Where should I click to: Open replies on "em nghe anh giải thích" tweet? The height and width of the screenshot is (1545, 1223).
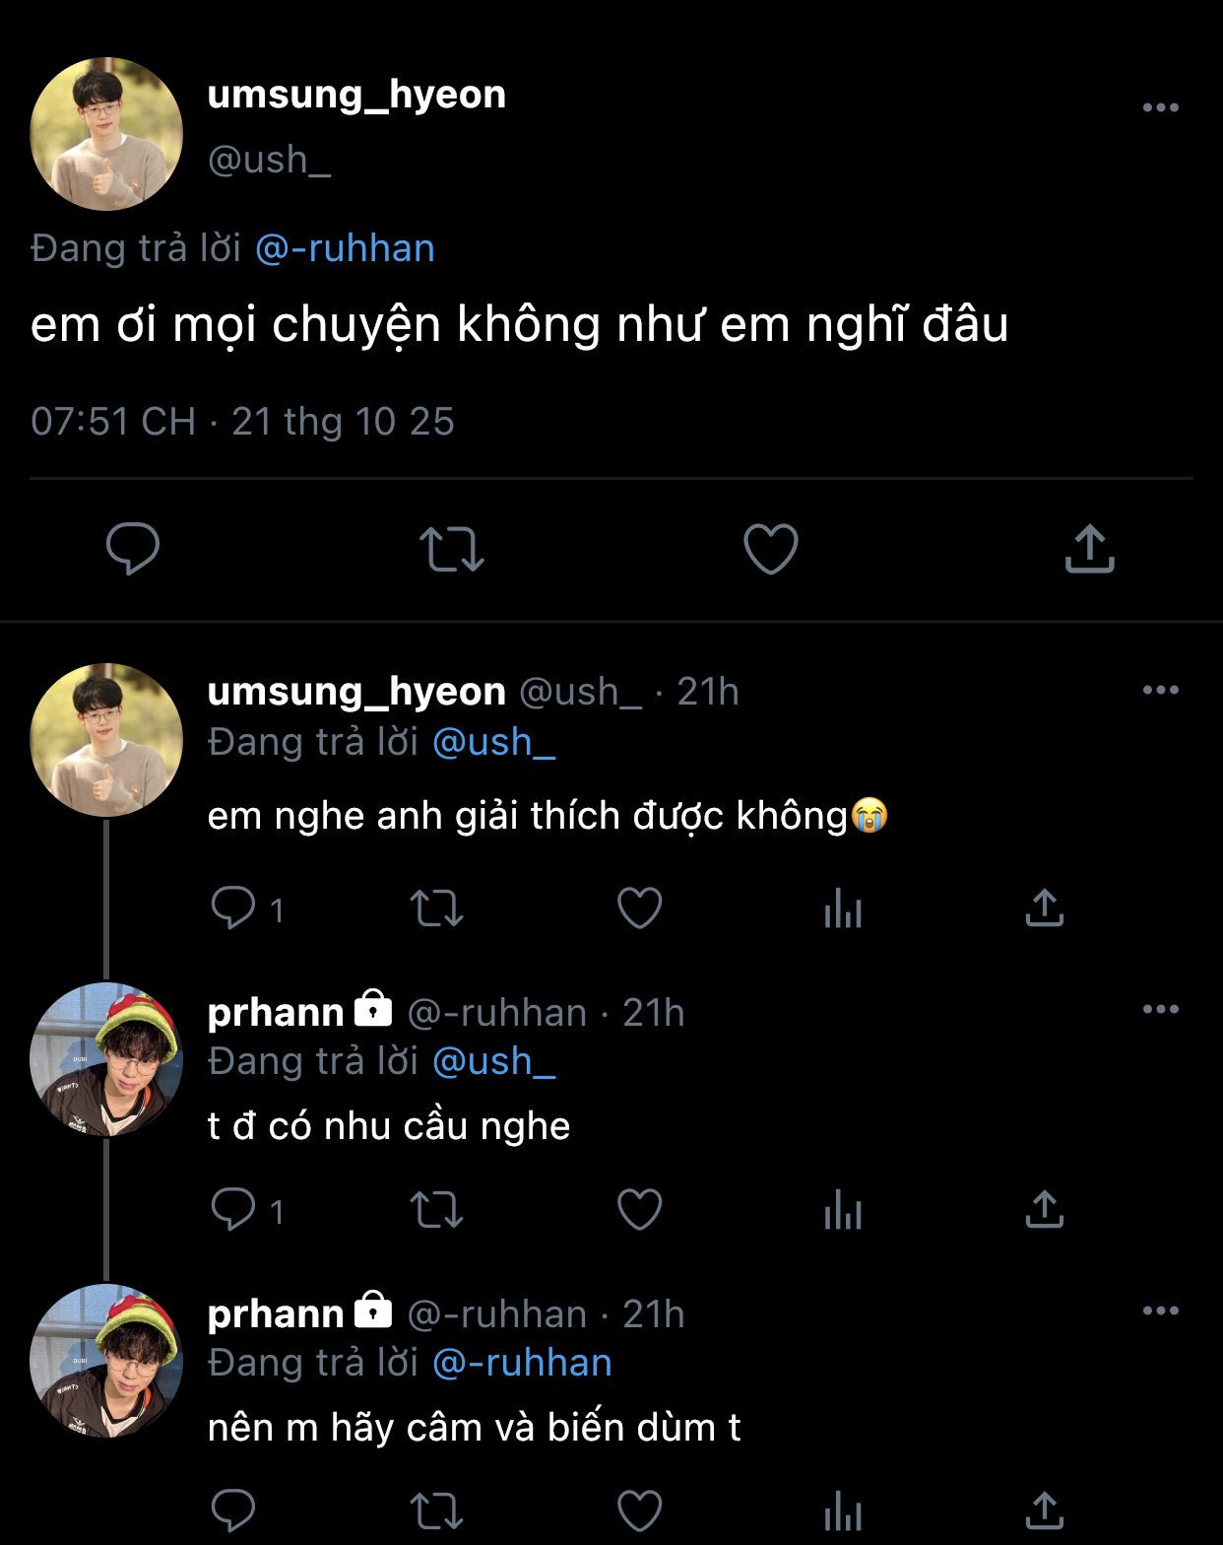pyautogui.click(x=234, y=908)
